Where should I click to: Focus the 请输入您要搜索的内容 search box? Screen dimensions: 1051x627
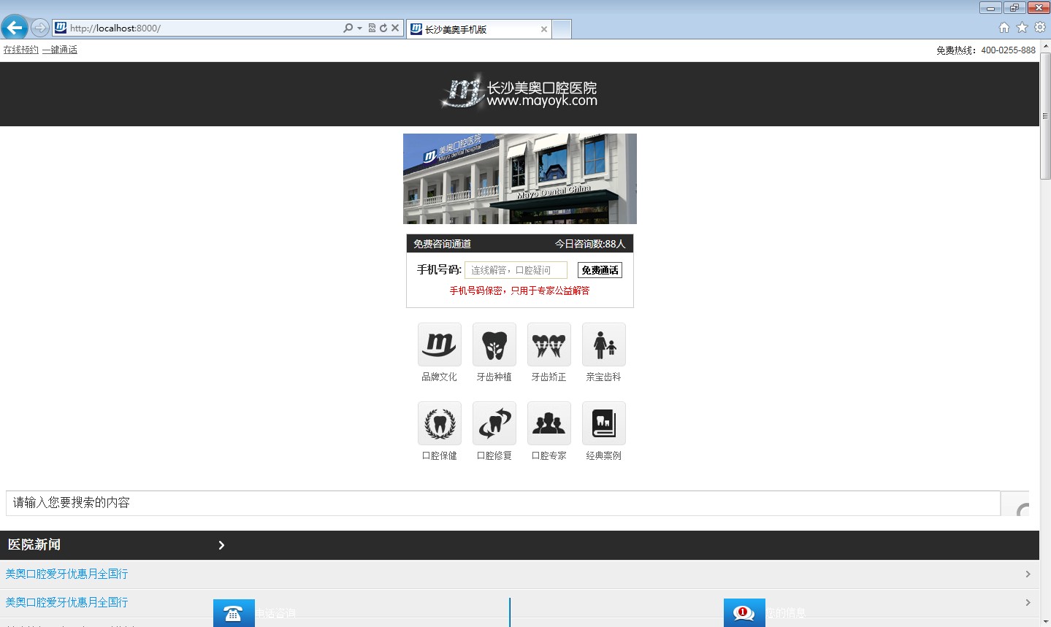tap(503, 503)
